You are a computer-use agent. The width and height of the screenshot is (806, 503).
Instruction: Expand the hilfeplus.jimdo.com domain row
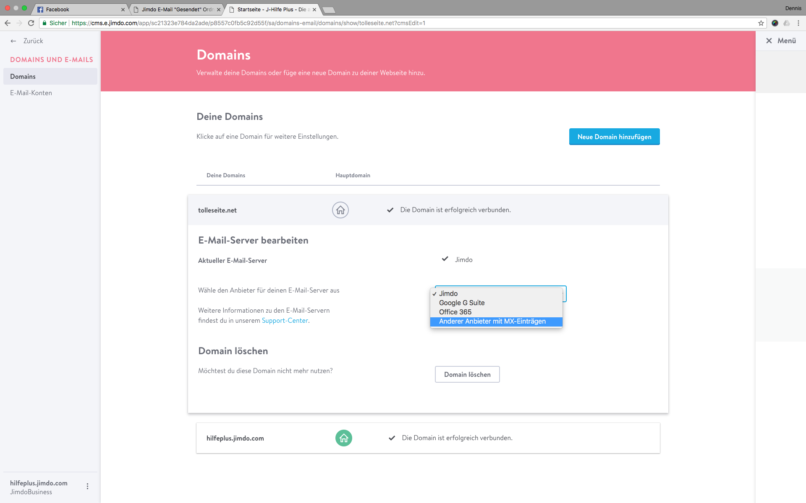(428, 438)
